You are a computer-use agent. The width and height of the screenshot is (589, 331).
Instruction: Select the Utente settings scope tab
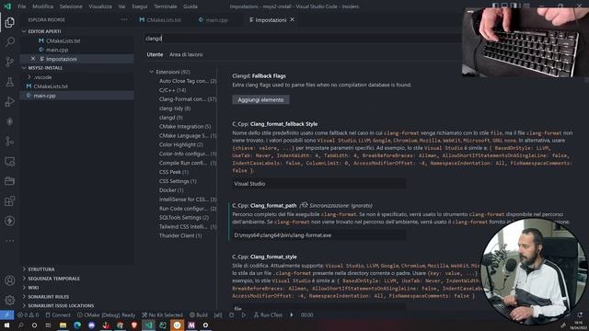tap(155, 54)
